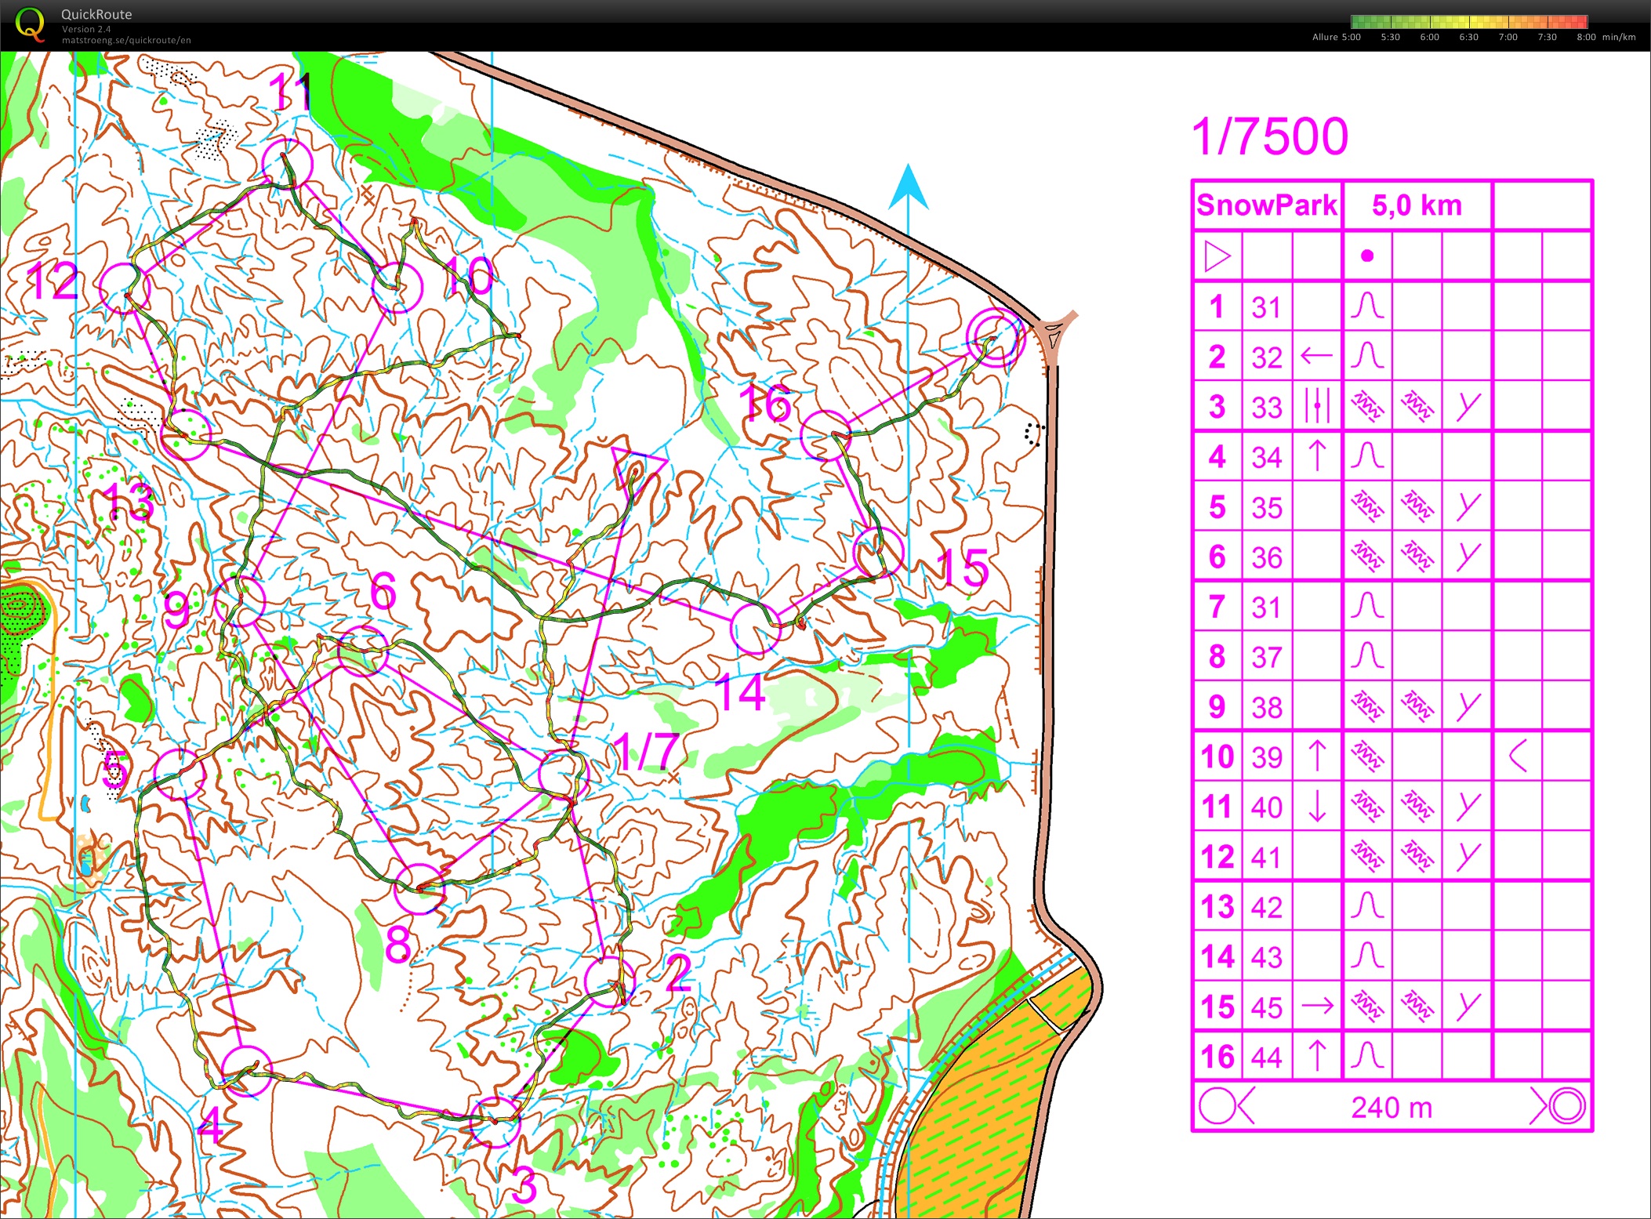
Task: Click the hill symbol in control row 7
Action: pyautogui.click(x=1367, y=606)
